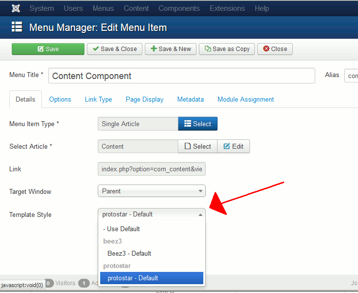Click Save & Close button
The image size is (358, 293).
[x=115, y=49]
